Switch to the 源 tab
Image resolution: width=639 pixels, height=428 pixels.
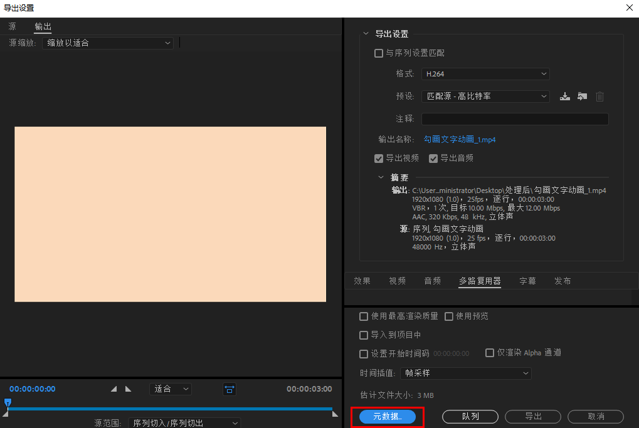click(x=12, y=27)
